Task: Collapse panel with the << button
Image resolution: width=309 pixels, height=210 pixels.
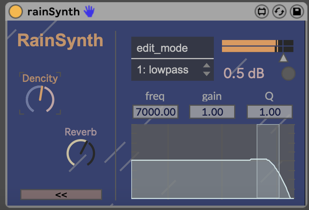Action: click(x=61, y=195)
